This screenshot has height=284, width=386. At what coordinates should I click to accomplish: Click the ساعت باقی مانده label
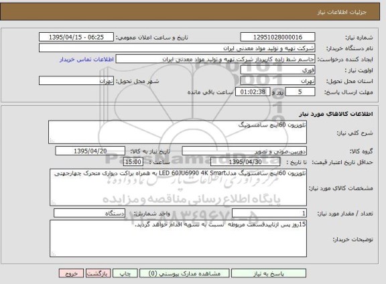tap(210, 92)
